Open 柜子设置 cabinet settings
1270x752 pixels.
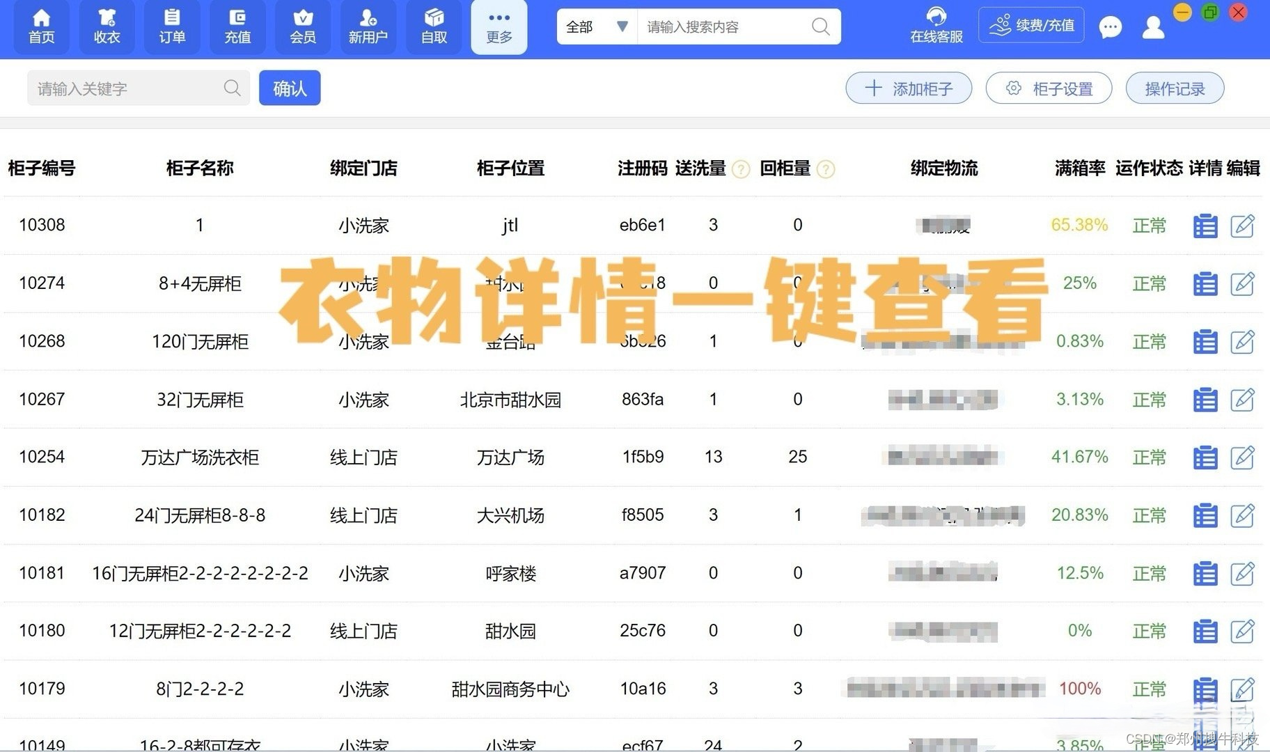(x=1049, y=88)
